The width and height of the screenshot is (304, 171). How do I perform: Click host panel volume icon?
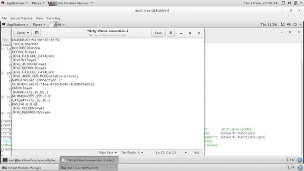[289, 3]
